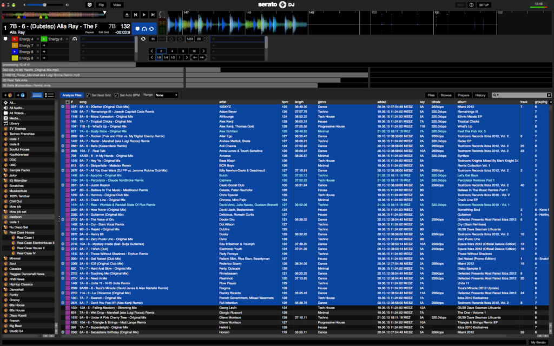Sort the library by the bpm column
Viewport: 554px width, 346px height.
(x=285, y=102)
